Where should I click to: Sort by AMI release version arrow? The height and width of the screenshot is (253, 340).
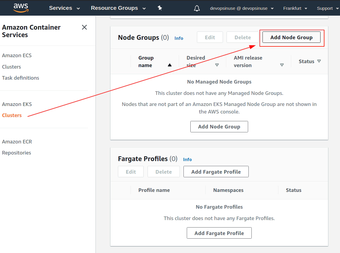(282, 65)
